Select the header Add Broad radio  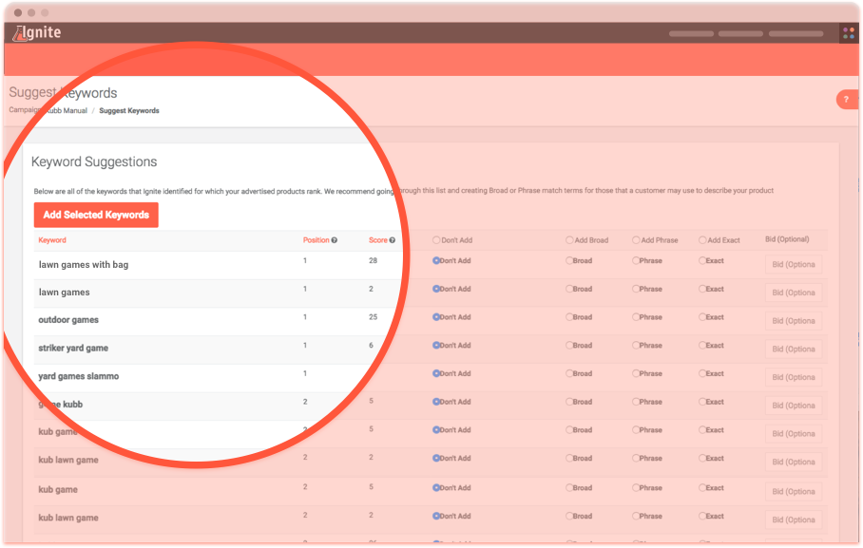tap(569, 240)
